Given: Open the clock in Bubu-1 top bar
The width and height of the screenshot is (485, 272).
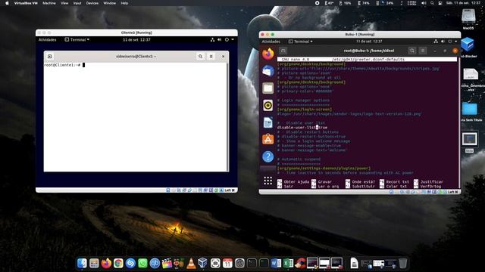Looking at the screenshot, I should coord(369,42).
